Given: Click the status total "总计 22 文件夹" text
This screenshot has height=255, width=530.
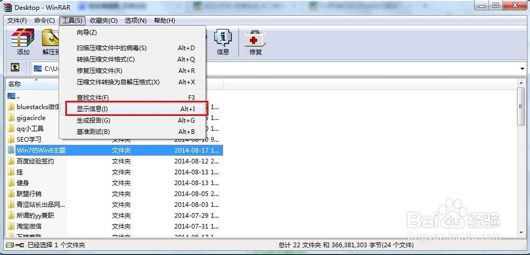Looking at the screenshot, I should coord(300,245).
